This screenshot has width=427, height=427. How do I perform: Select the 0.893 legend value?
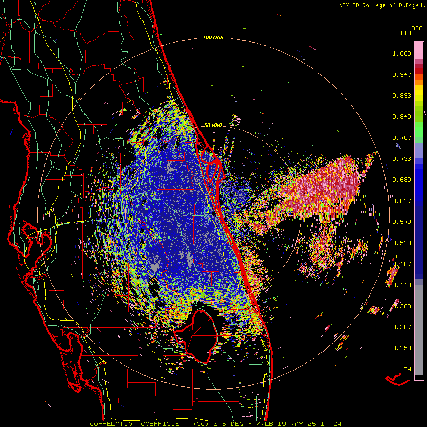pyautogui.click(x=402, y=95)
